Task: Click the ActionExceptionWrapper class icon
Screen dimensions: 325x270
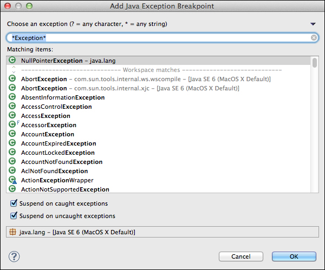Action: [12, 180]
